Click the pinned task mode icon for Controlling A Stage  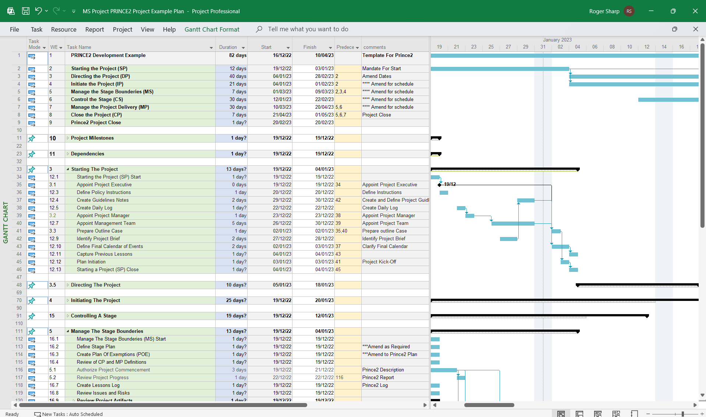coord(32,316)
